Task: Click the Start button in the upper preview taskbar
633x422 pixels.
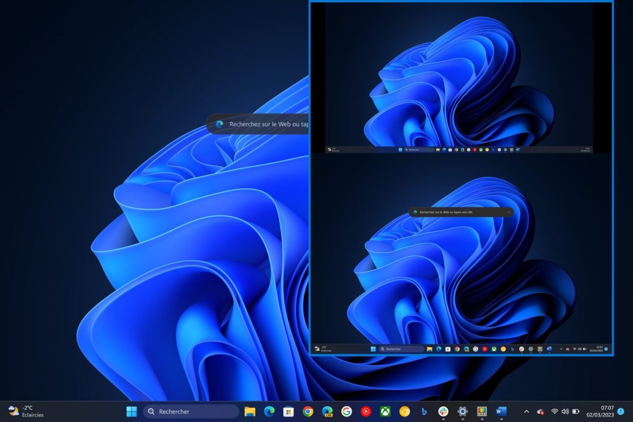Action: coord(400,150)
